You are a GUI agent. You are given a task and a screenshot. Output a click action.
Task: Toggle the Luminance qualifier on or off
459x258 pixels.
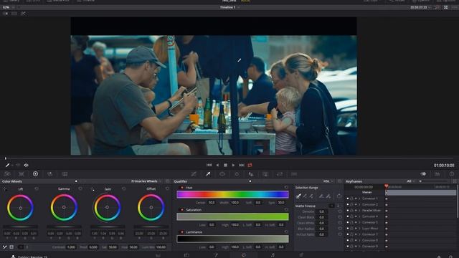coord(181,232)
